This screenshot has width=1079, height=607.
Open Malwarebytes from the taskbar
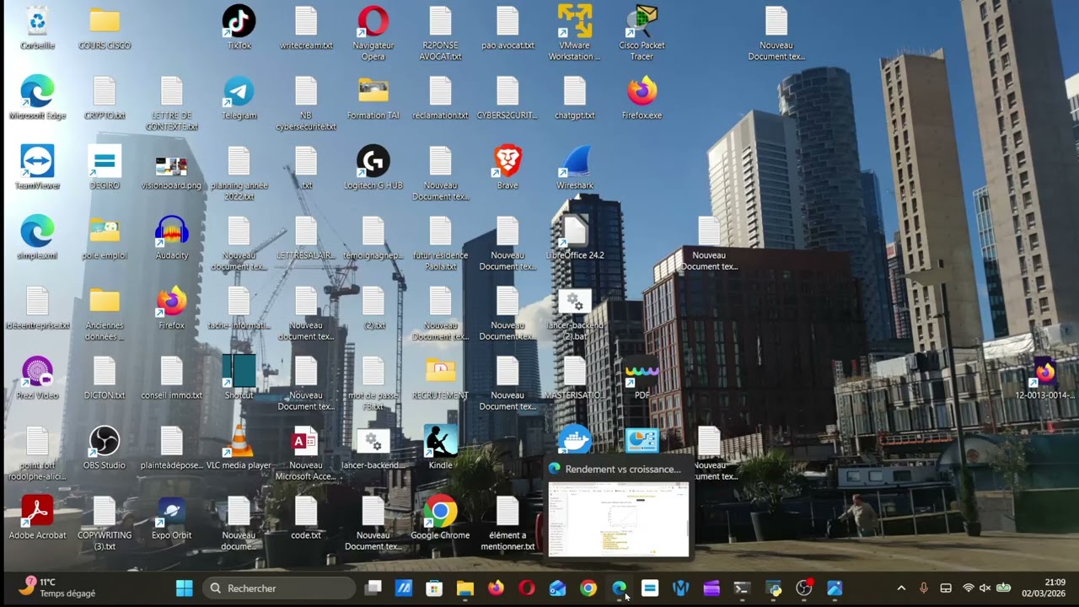click(x=680, y=588)
